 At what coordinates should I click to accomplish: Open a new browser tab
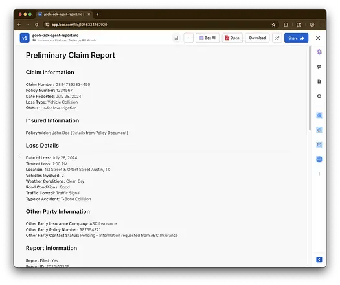(98, 14)
